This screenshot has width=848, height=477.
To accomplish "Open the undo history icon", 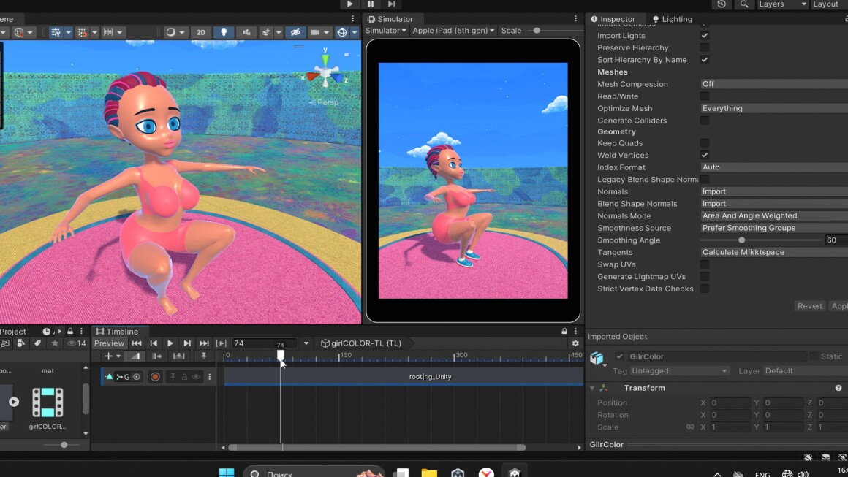I will coord(722,4).
